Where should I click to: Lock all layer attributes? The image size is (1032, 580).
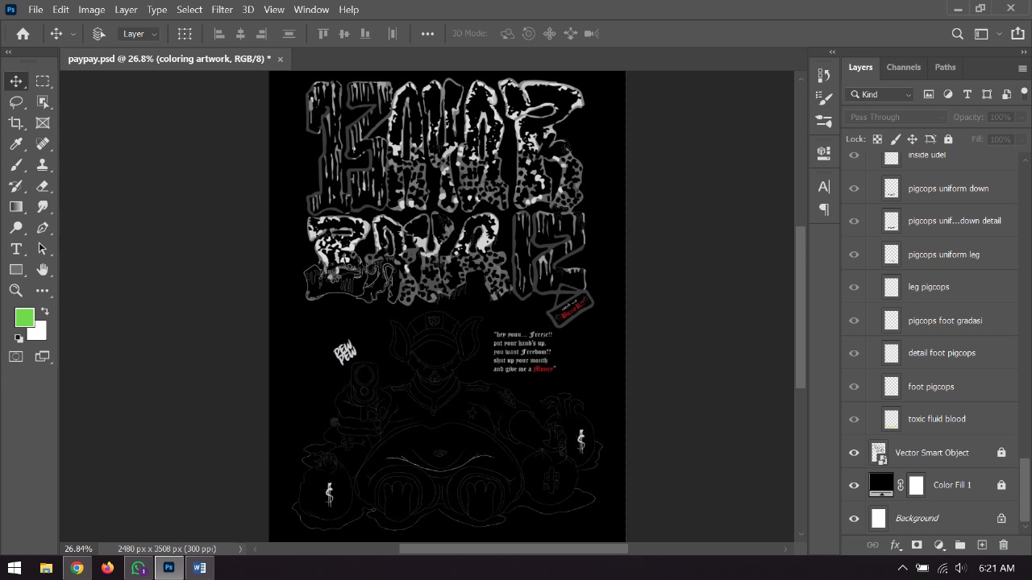(x=948, y=139)
